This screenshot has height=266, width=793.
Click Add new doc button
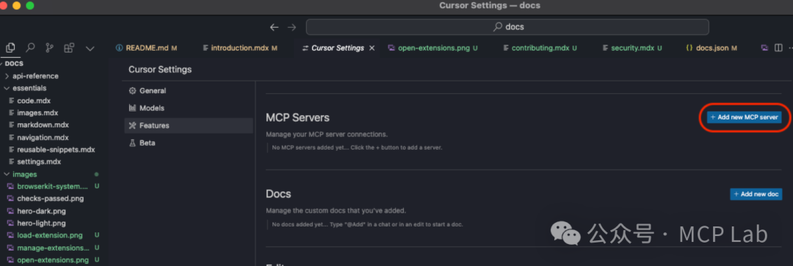click(756, 194)
